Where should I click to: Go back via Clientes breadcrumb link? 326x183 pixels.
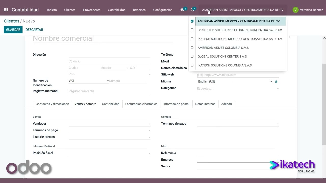(11, 21)
